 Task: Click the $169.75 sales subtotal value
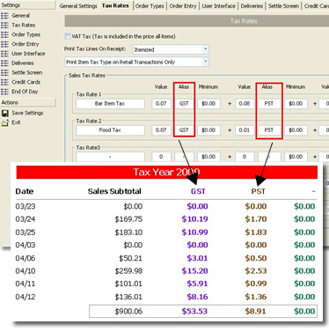pos(128,219)
